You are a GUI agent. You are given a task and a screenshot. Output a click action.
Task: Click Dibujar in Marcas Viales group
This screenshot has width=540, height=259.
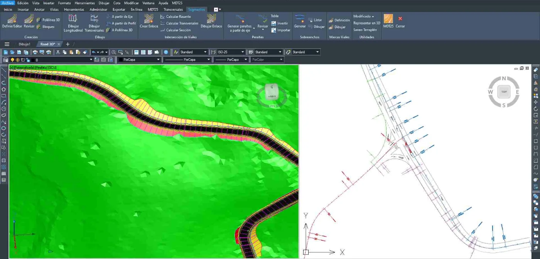[337, 27]
